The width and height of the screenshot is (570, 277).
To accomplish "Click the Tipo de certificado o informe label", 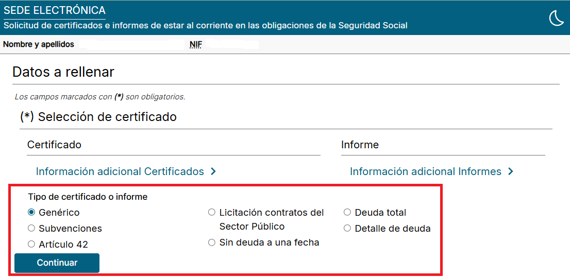I will [88, 197].
